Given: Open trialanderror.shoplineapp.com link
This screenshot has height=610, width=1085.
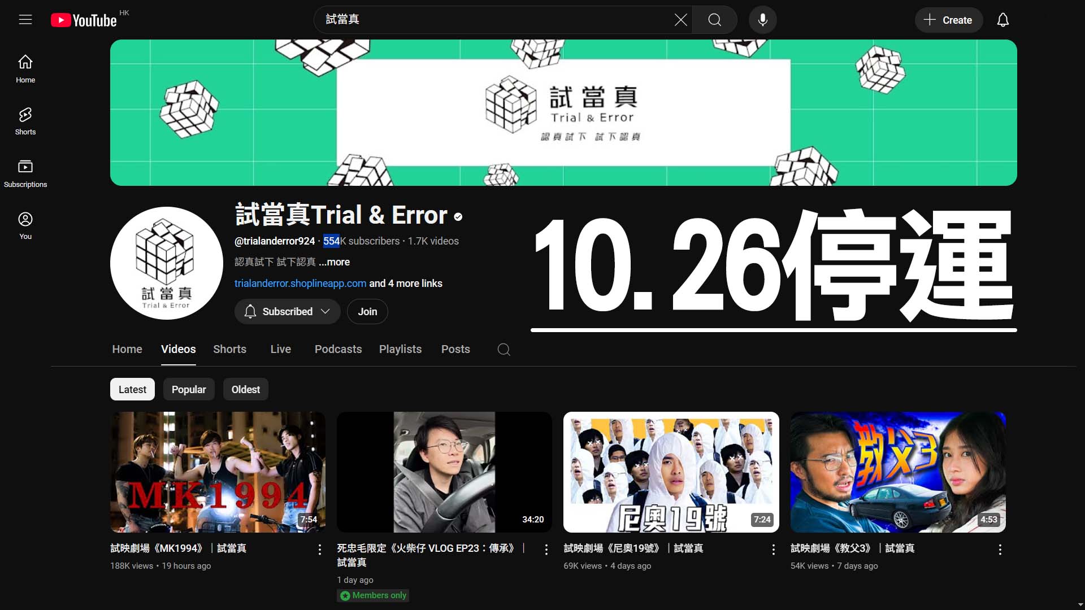Looking at the screenshot, I should pyautogui.click(x=300, y=284).
